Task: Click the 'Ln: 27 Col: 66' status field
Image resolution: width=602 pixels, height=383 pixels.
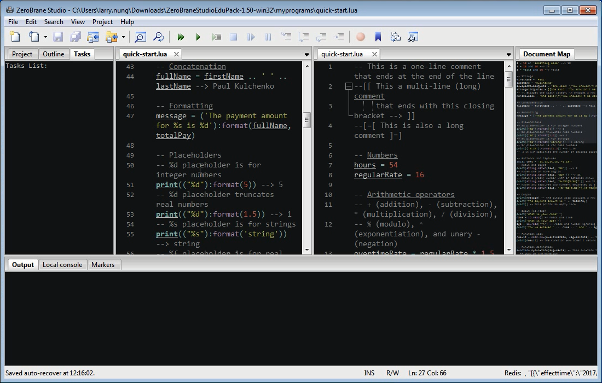Action: pos(427,373)
